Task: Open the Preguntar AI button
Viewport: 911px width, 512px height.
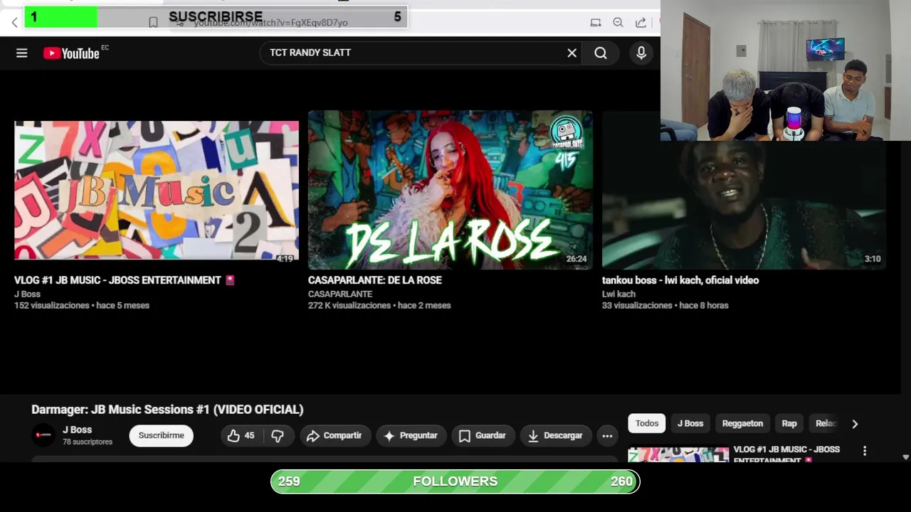Action: coord(411,436)
